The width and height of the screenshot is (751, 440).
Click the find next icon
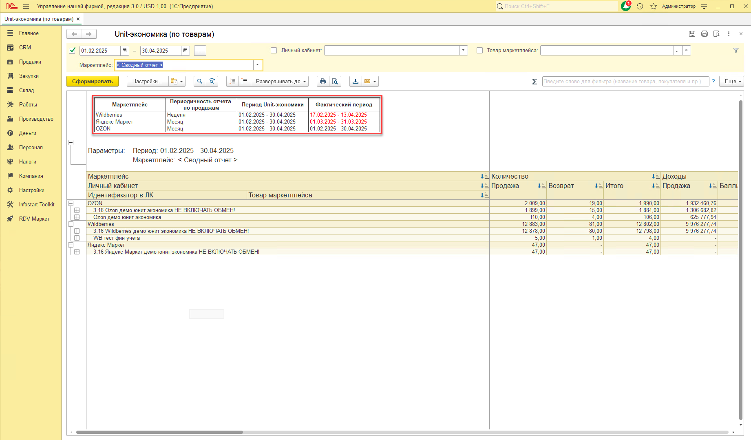tap(212, 81)
